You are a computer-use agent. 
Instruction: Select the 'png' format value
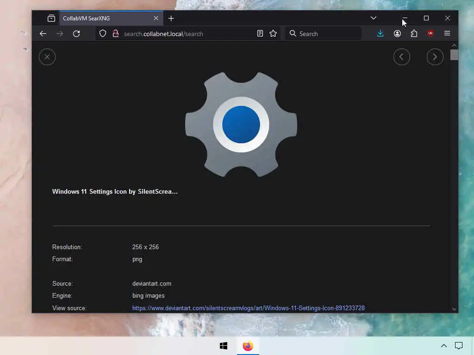[x=137, y=259]
